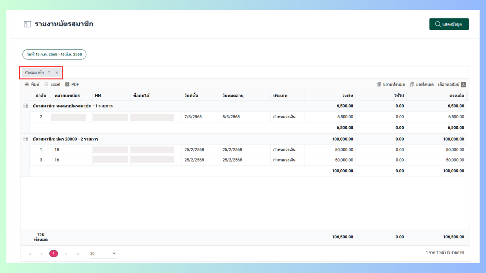
Task: Collapse the บัตร 20000 group row
Action: coord(26,139)
